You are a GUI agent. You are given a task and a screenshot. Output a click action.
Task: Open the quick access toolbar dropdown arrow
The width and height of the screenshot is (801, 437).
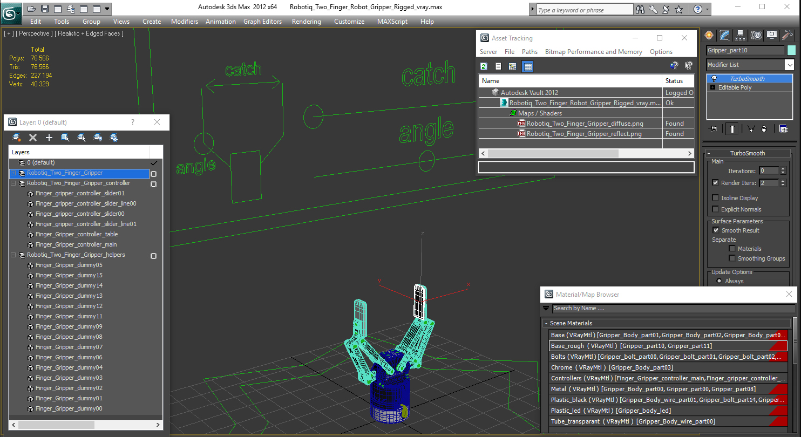click(x=107, y=9)
